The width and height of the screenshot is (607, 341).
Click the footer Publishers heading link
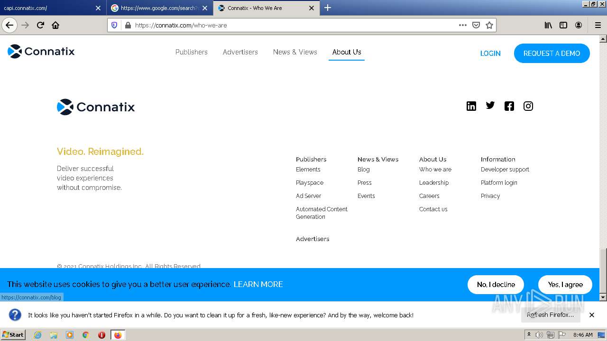[311, 160]
